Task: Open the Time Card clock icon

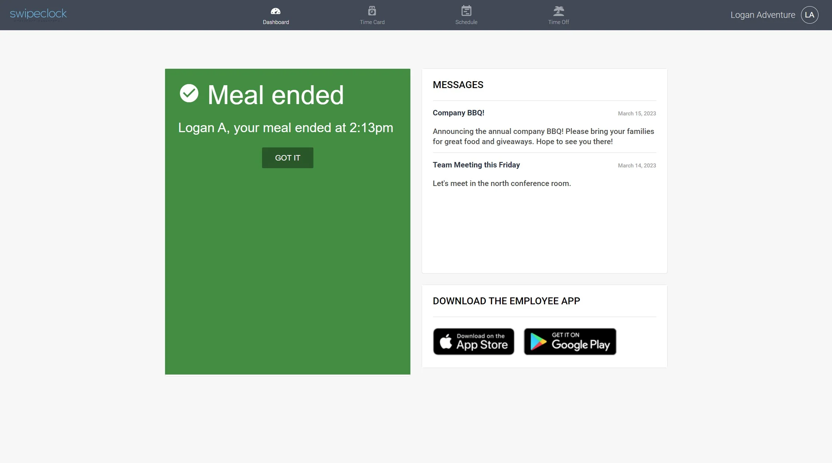Action: pyautogui.click(x=372, y=11)
